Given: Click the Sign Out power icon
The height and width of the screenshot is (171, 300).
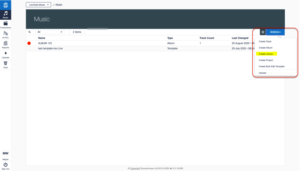Looking at the screenshot, I should tap(5, 165).
